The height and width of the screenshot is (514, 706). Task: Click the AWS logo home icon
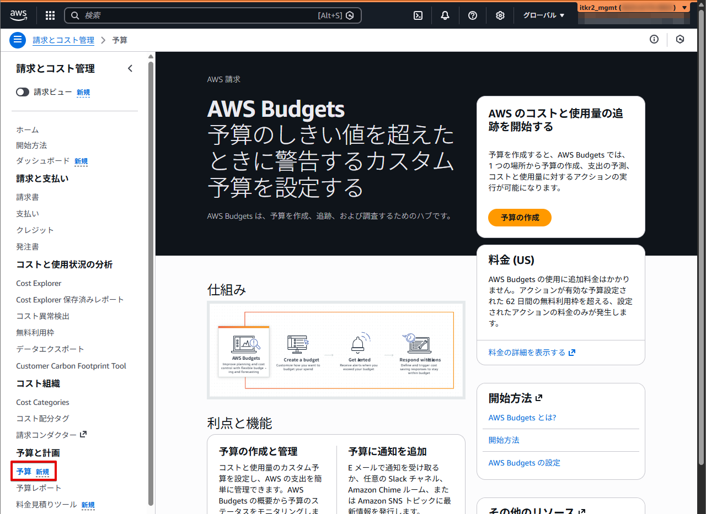pos(19,15)
